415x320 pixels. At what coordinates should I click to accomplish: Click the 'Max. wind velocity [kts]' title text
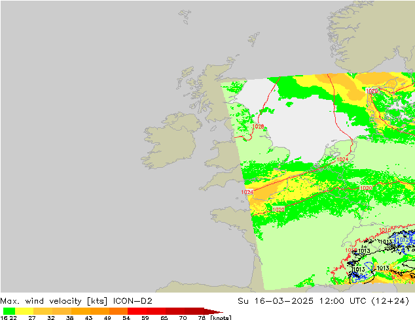pyautogui.click(x=54, y=301)
